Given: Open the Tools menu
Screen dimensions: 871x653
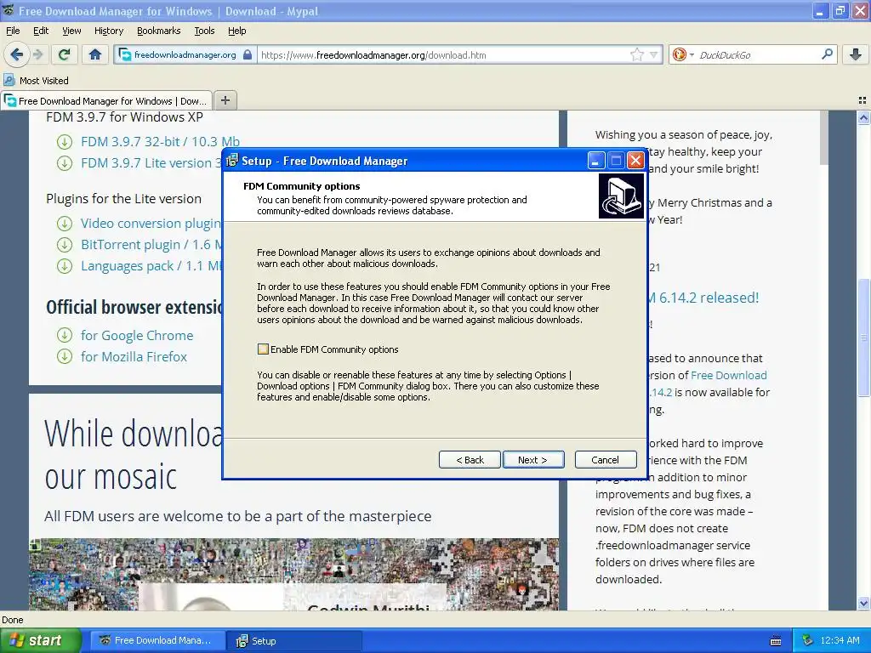Looking at the screenshot, I should (204, 31).
